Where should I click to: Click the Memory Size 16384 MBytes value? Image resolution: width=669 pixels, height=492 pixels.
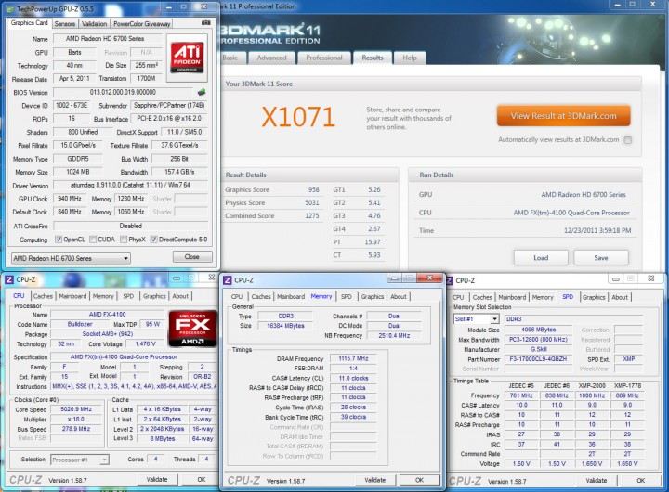coord(285,326)
